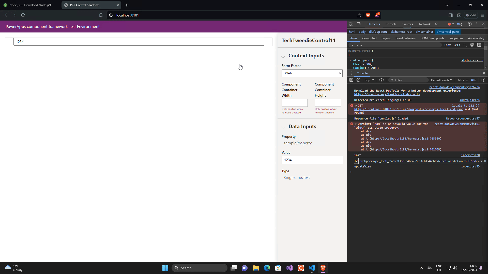Open the Default levels dropdown in console

tap(441, 80)
